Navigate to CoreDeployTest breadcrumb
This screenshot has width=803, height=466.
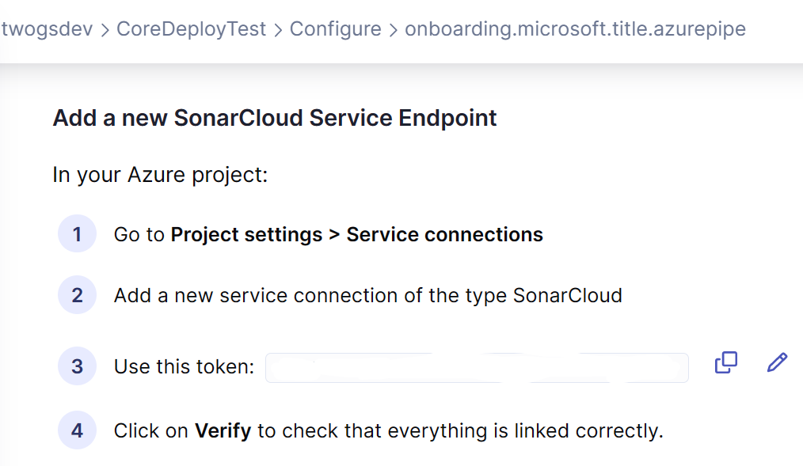tap(191, 29)
